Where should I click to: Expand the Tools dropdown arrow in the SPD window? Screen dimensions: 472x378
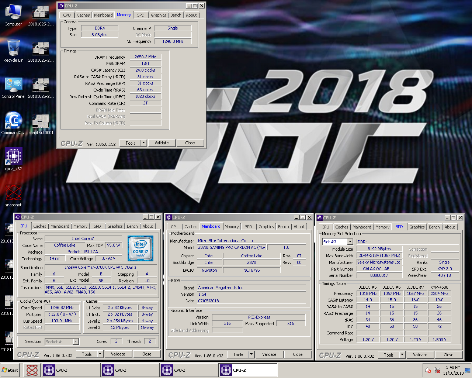pyautogui.click(x=402, y=355)
